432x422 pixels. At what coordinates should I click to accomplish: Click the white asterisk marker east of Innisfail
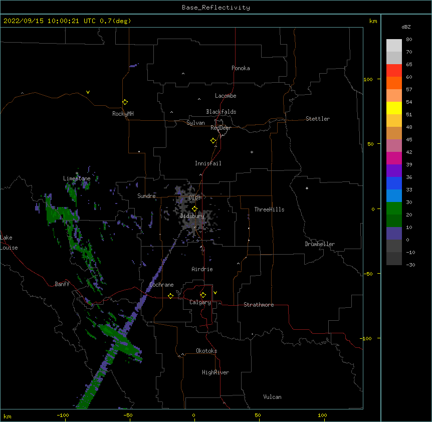click(x=252, y=152)
